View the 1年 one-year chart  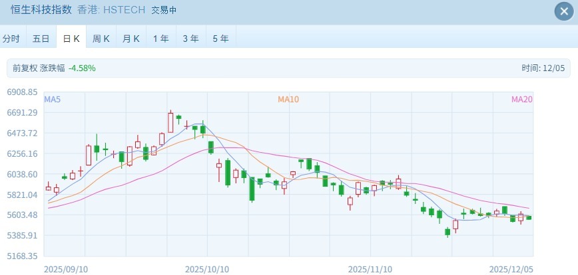point(161,39)
